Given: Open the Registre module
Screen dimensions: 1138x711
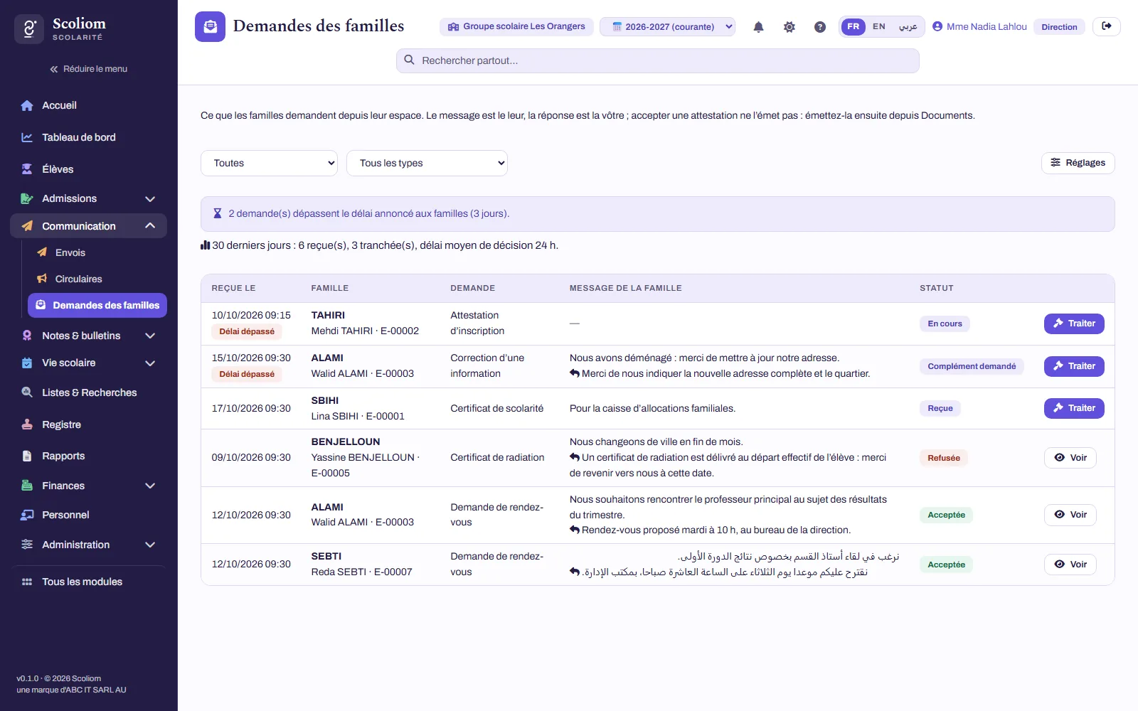Looking at the screenshot, I should pos(89,424).
